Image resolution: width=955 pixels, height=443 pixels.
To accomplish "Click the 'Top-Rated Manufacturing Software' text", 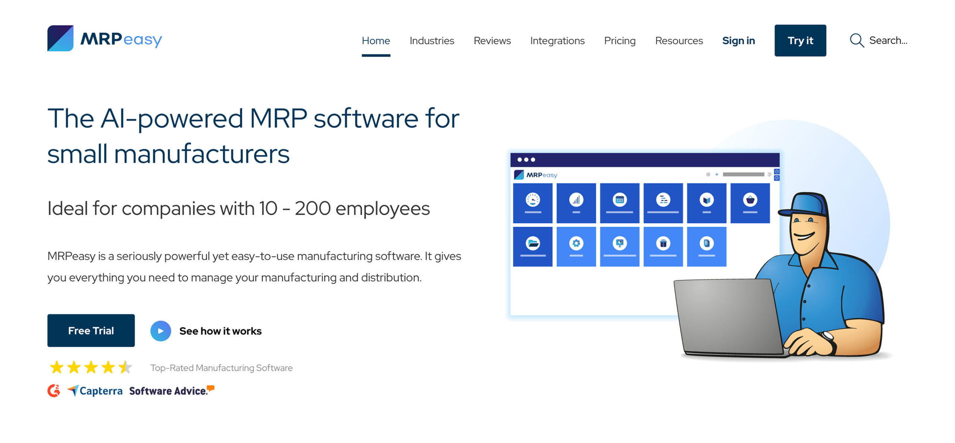I will click(221, 368).
